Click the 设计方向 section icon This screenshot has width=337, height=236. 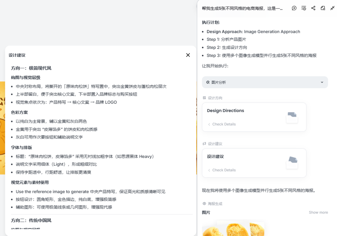(x=204, y=98)
